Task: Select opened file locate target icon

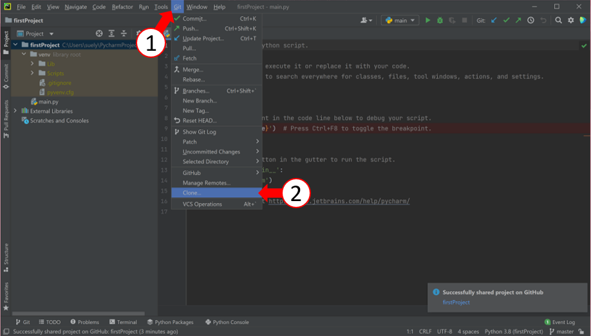Action: pos(99,33)
